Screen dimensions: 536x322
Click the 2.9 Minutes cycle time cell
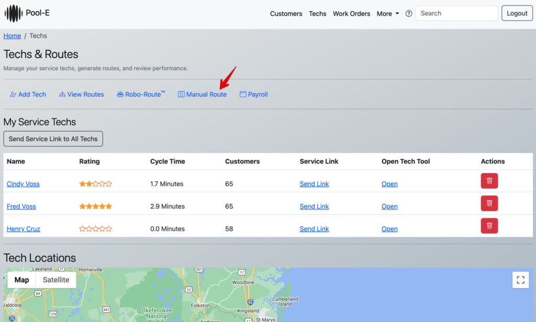click(167, 206)
